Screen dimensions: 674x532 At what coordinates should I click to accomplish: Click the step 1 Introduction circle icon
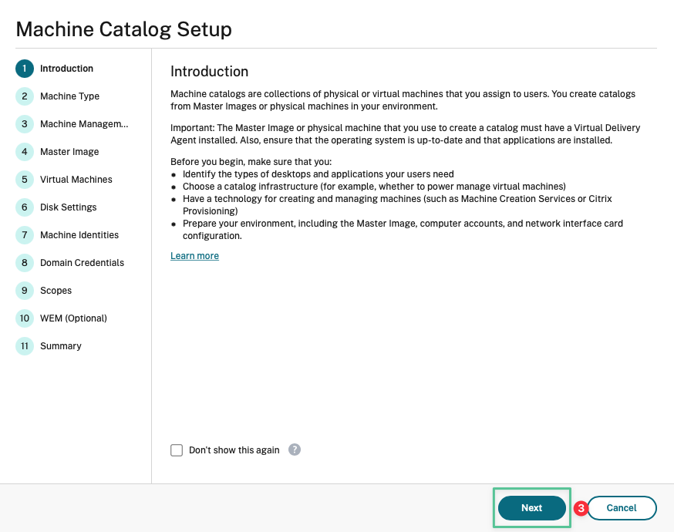(x=25, y=69)
